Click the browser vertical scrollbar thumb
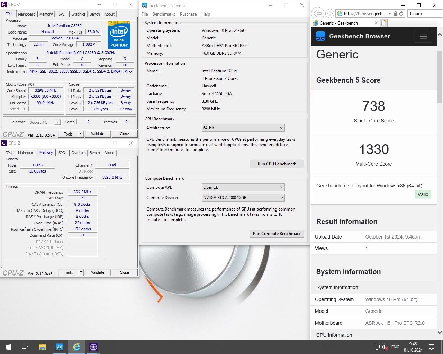The height and width of the screenshot is (354, 443). coord(440,77)
